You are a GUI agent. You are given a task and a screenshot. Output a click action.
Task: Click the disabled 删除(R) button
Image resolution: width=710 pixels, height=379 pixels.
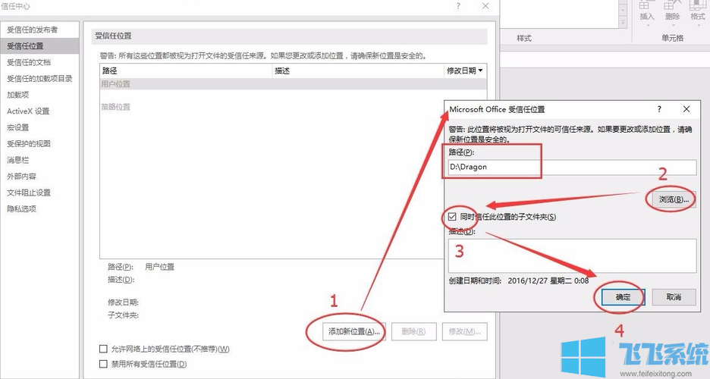[414, 331]
